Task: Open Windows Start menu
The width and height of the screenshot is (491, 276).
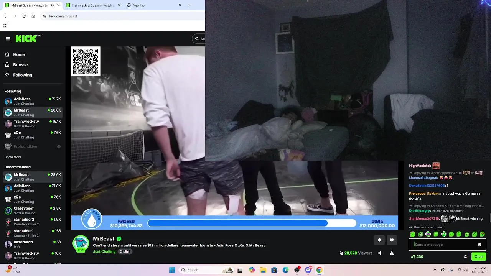Action: pos(172,270)
